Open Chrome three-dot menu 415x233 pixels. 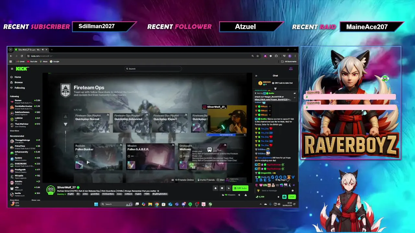295,56
